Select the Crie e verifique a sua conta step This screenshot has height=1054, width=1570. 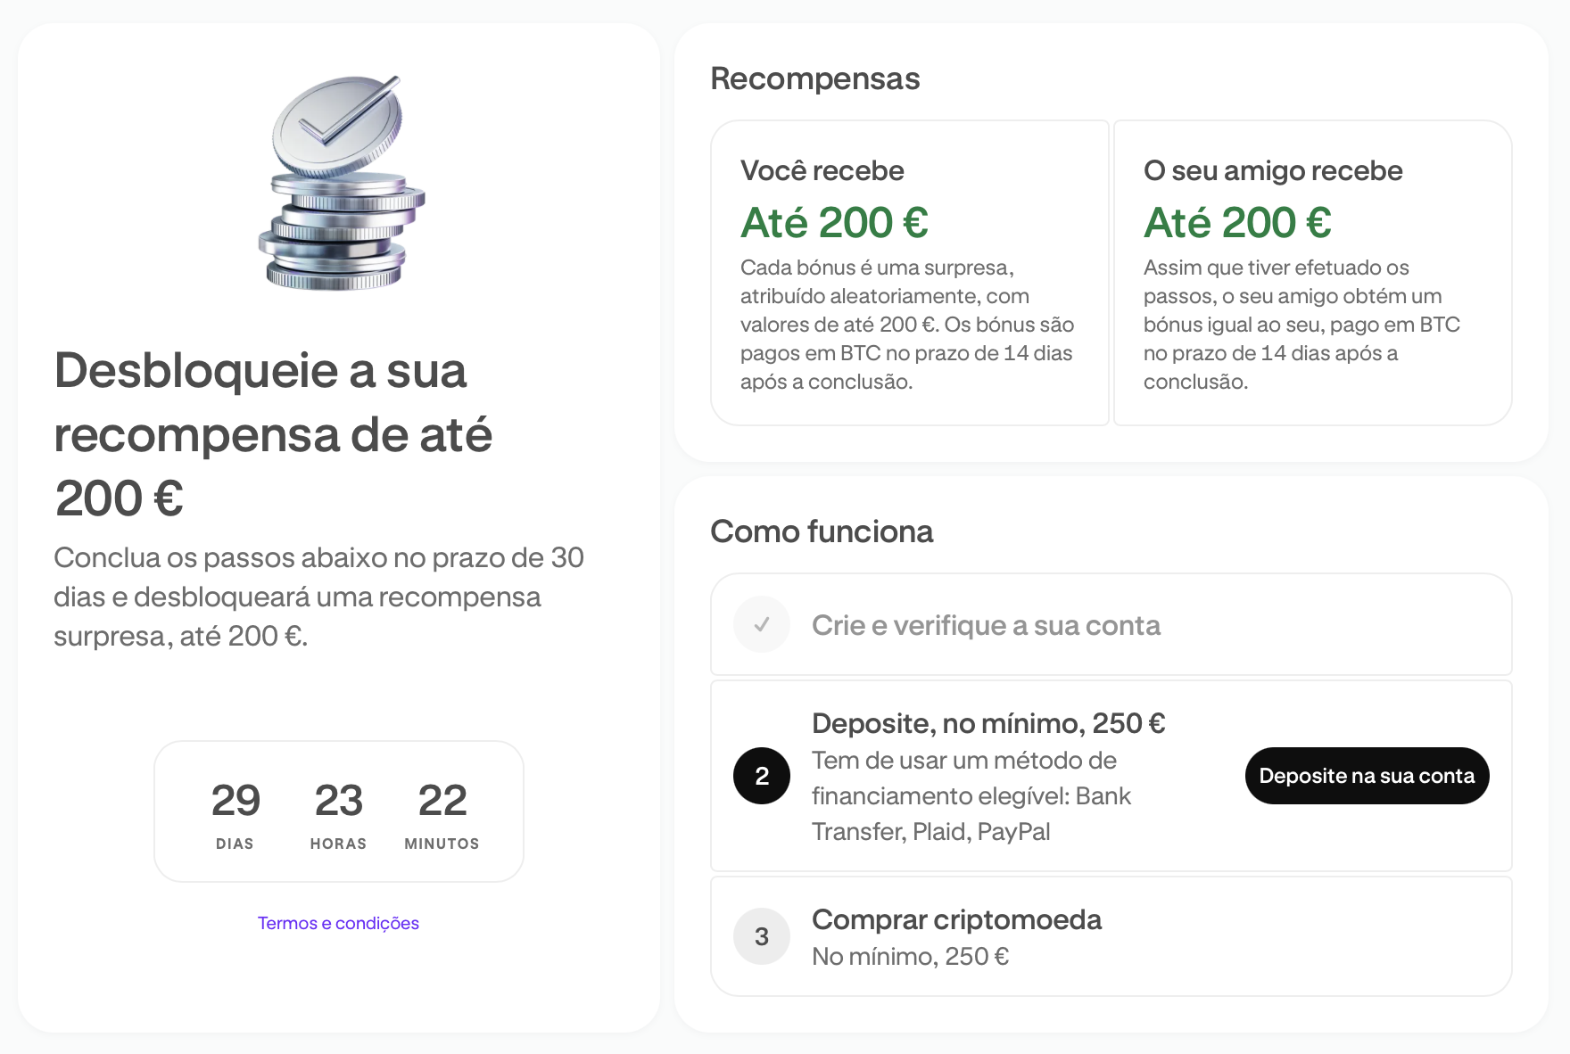[1111, 624]
